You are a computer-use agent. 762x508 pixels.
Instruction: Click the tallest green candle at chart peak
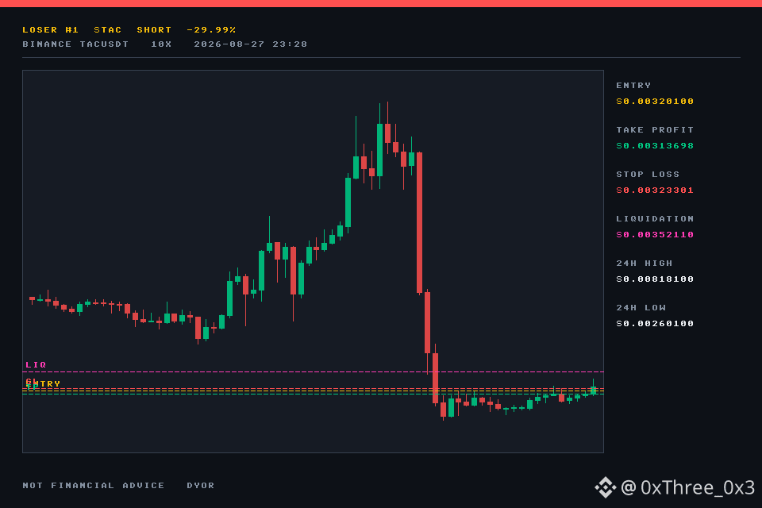click(379, 150)
